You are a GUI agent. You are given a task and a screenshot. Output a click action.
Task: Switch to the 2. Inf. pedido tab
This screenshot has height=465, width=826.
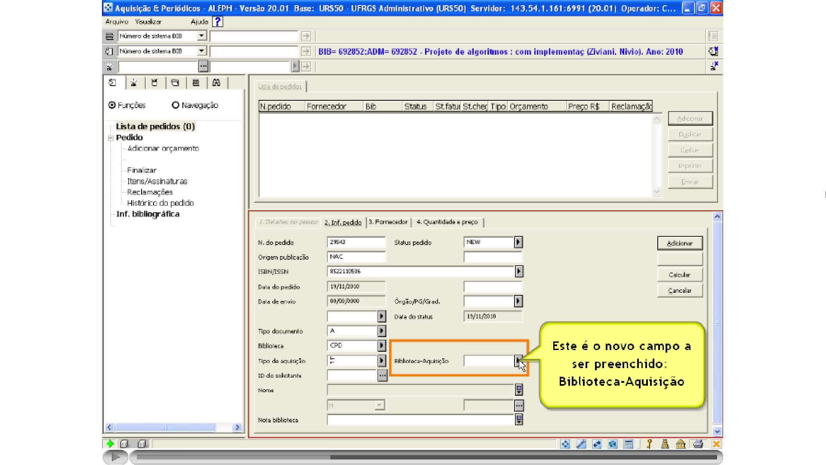pos(343,222)
